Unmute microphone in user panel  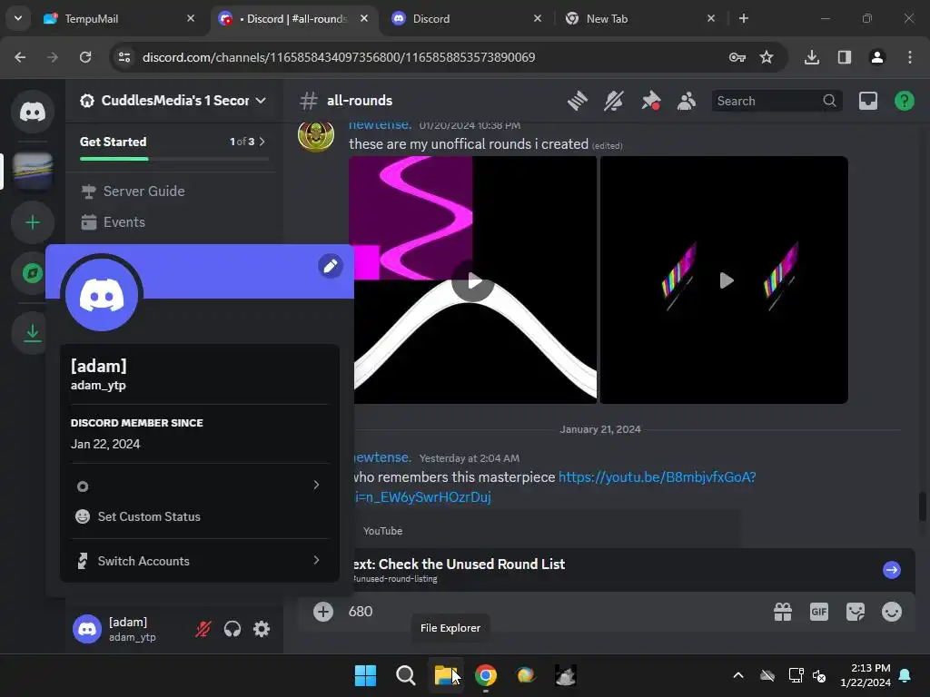click(203, 629)
